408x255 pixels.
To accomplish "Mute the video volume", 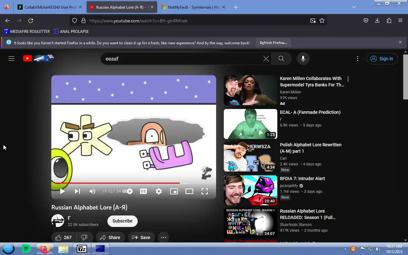I will point(92,191).
